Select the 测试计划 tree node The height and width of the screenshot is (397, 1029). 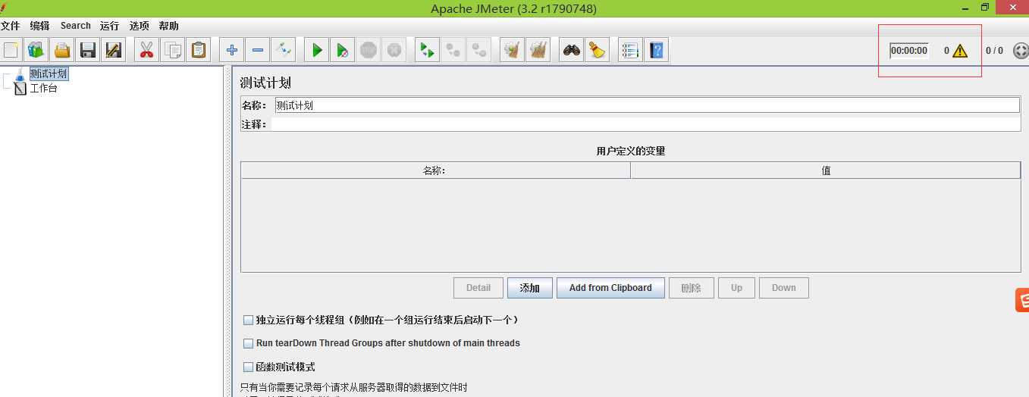49,74
